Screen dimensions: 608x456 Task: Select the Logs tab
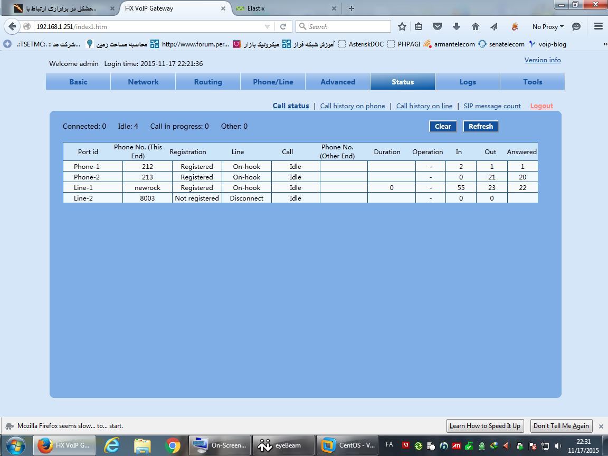[x=468, y=82]
